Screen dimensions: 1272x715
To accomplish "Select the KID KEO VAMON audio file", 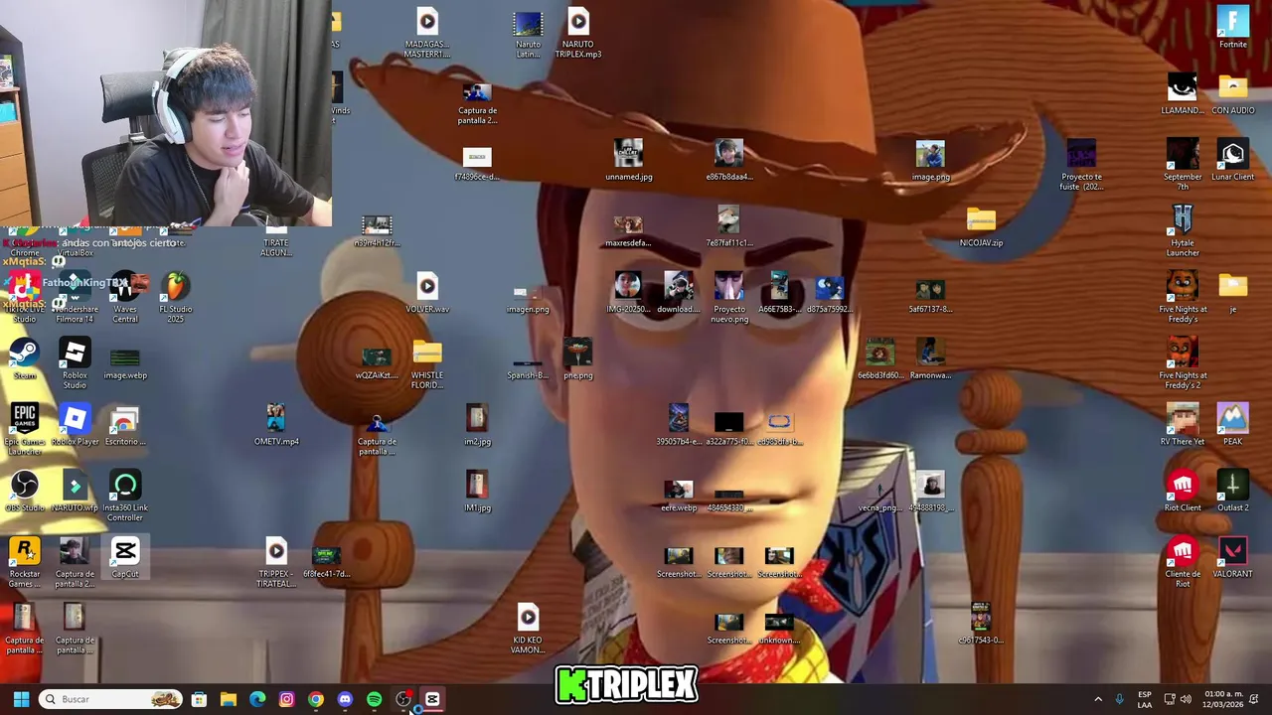I will pyautogui.click(x=528, y=629).
